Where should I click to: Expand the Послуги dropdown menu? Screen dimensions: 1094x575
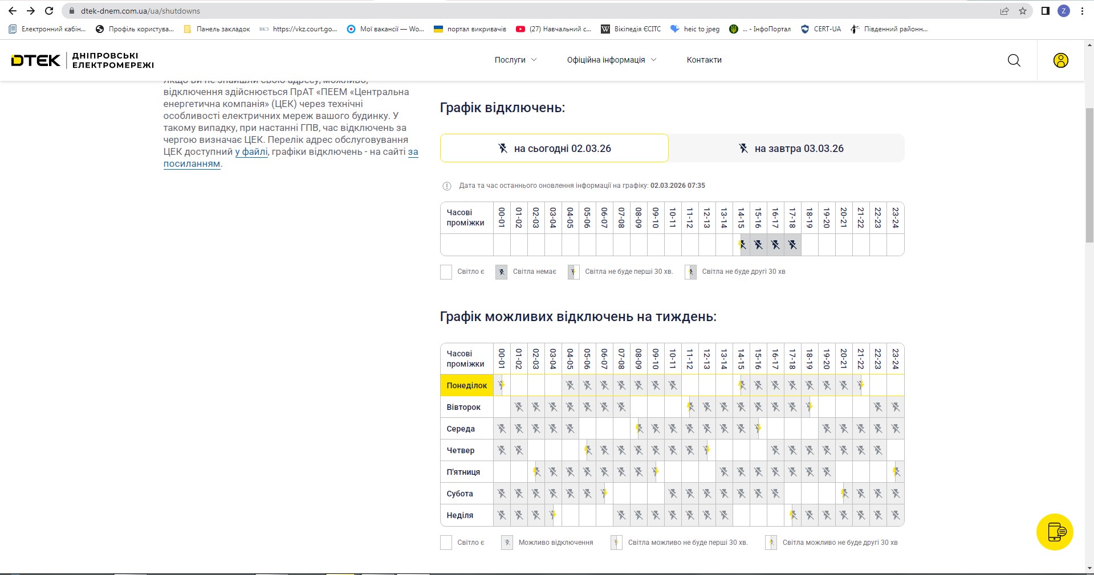(515, 60)
